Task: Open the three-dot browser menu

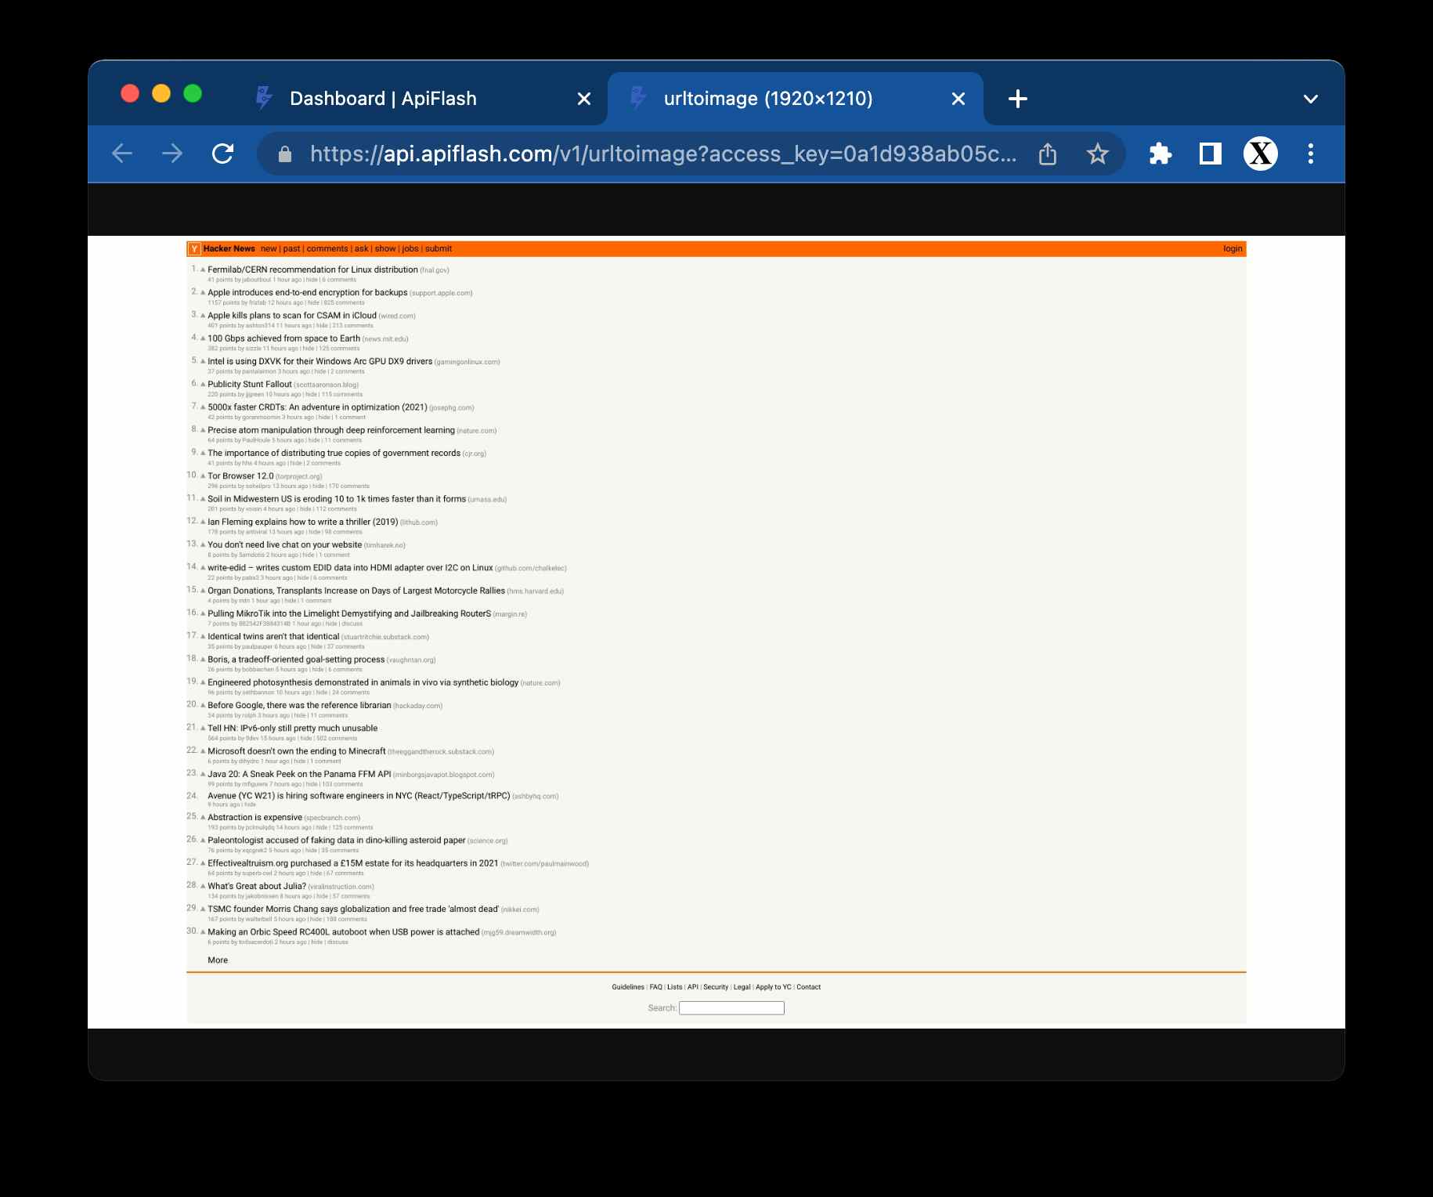Action: [x=1311, y=154]
